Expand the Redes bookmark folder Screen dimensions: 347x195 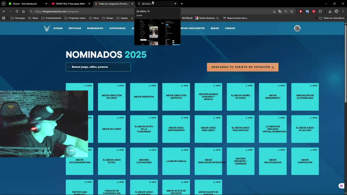coord(33,18)
